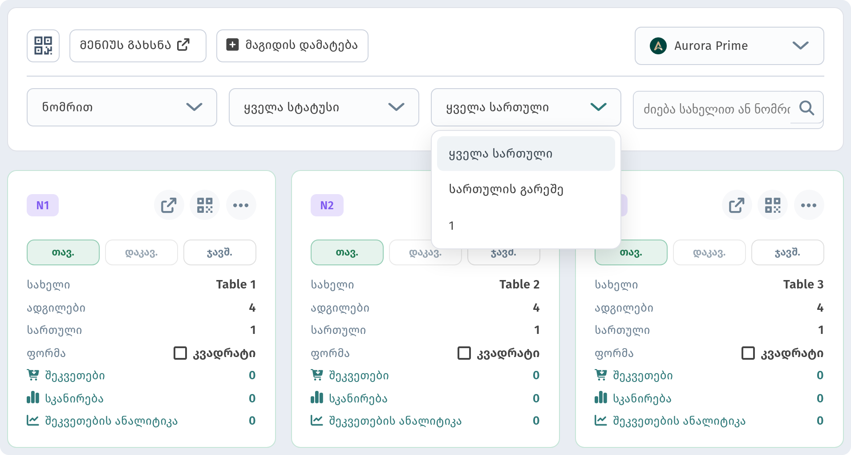This screenshot has width=851, height=455.
Task: Show QR code for N1 table
Action: tap(205, 205)
